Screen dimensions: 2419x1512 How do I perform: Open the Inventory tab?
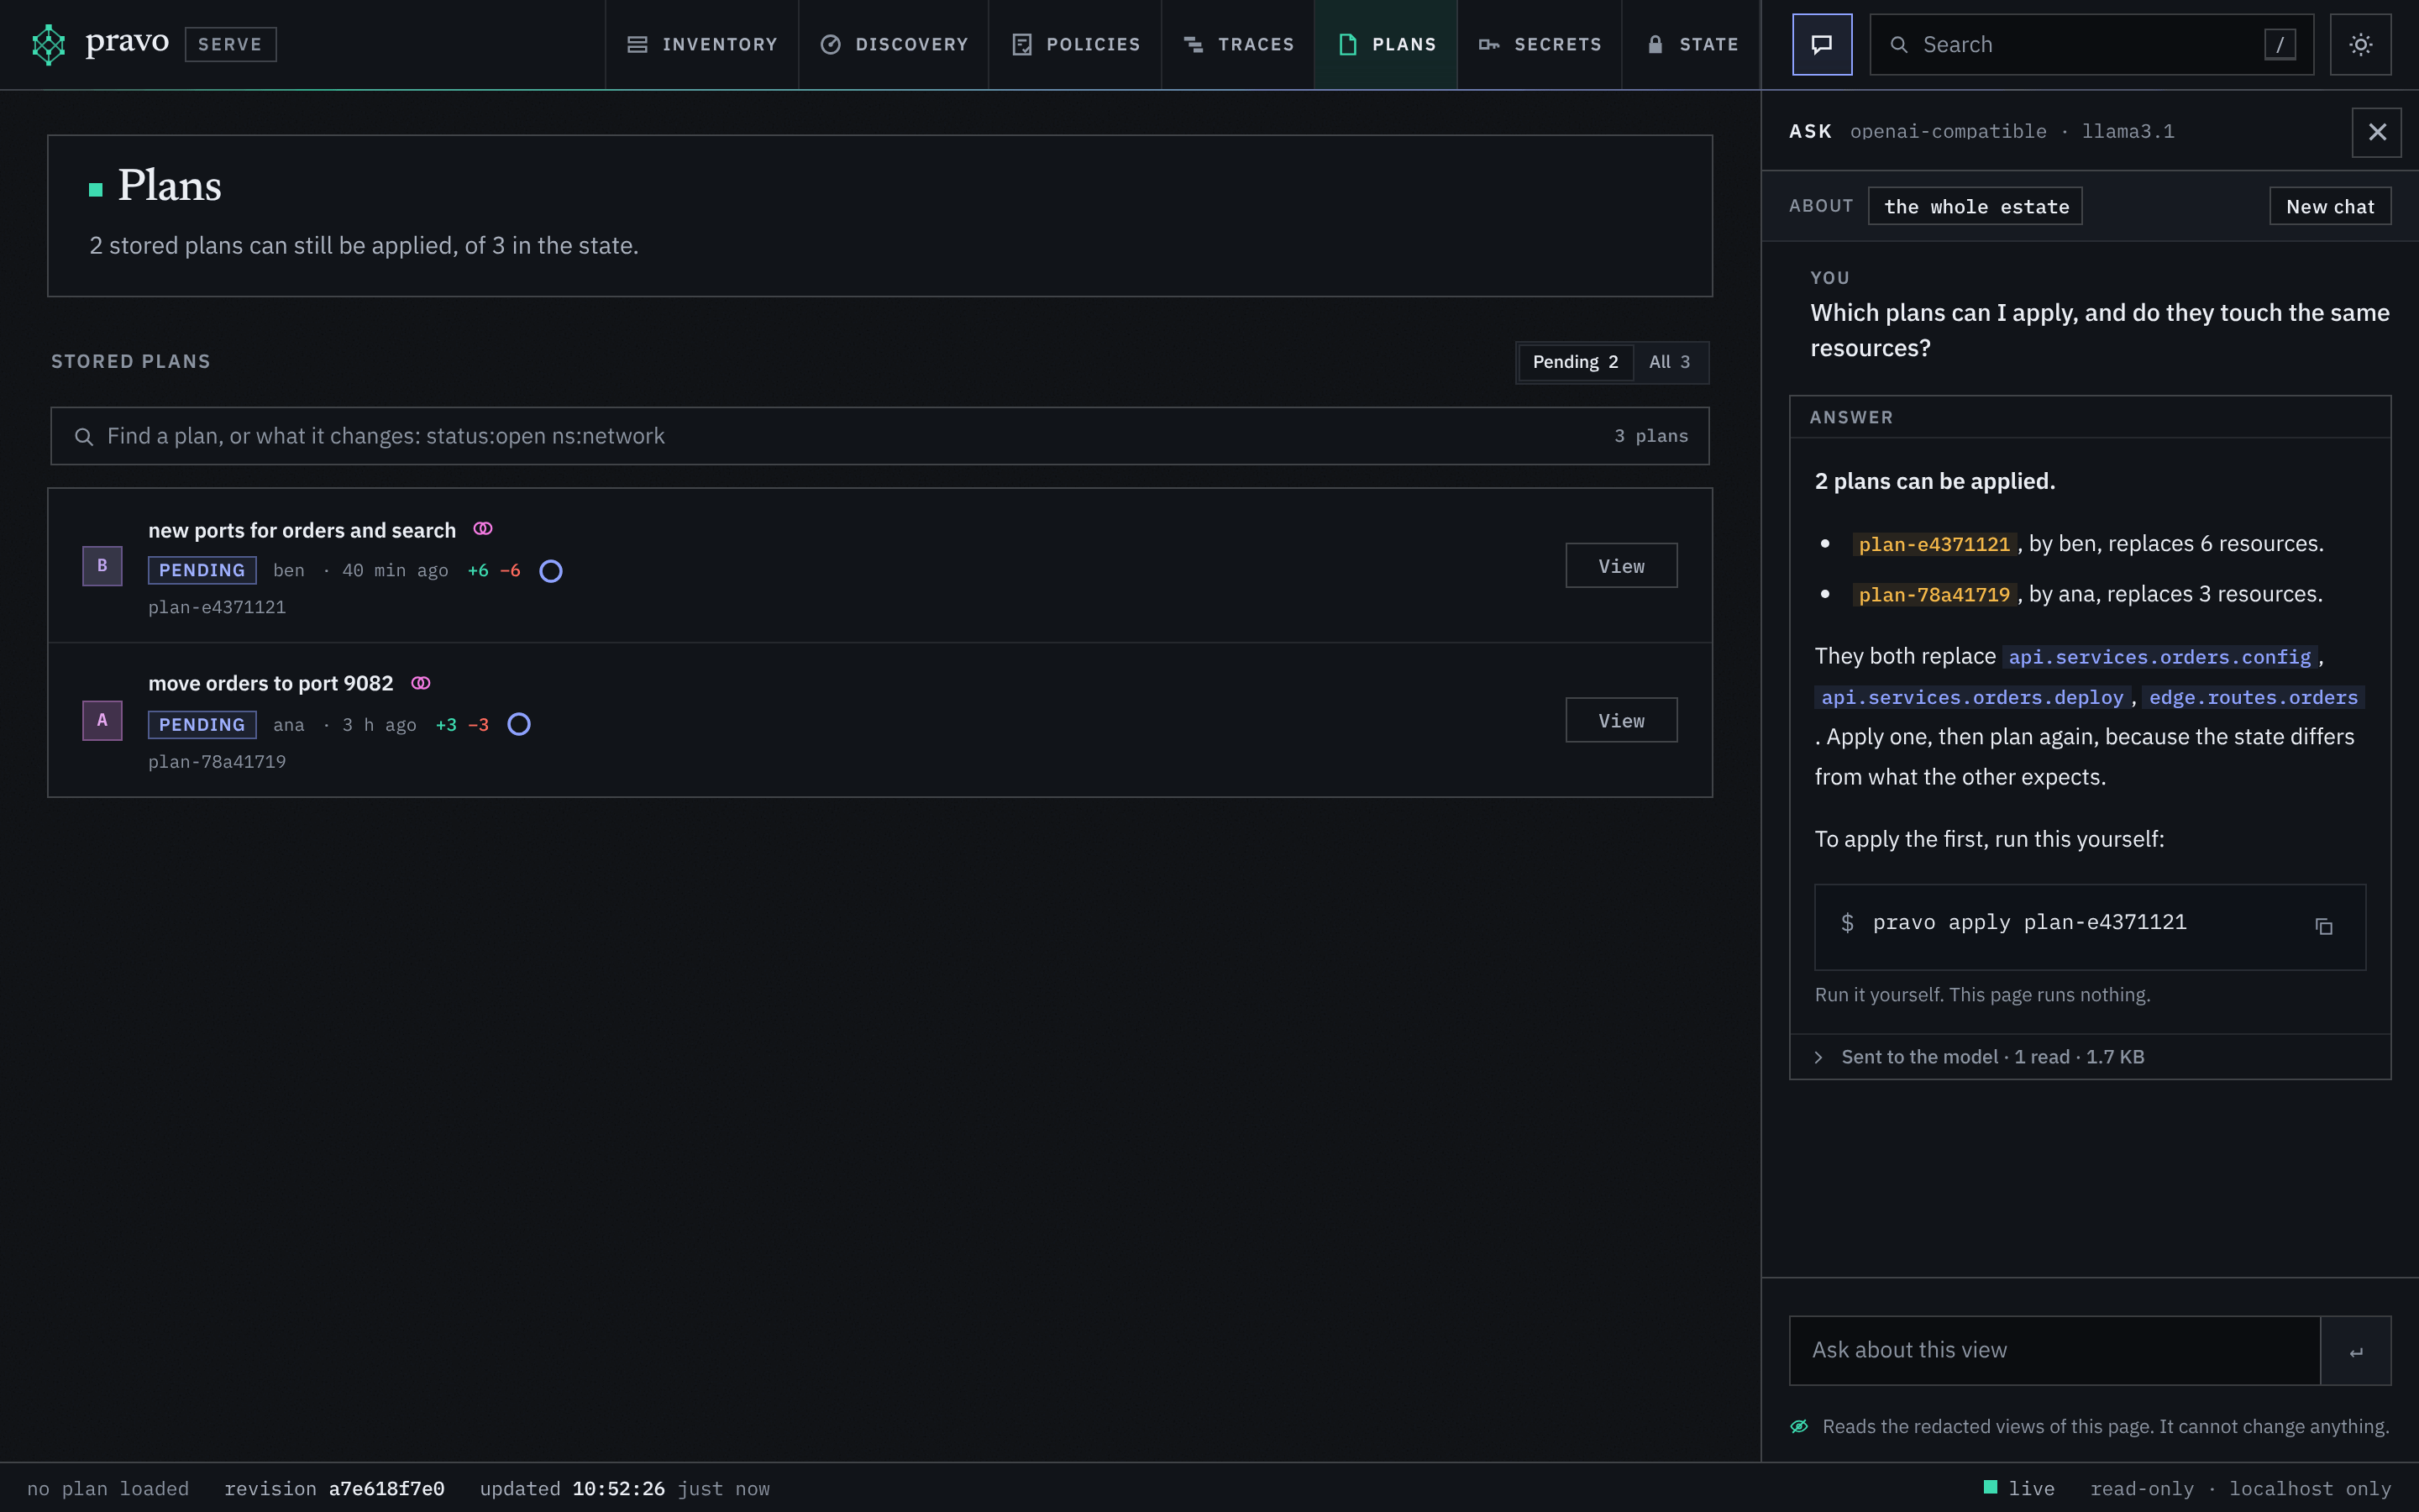(x=701, y=44)
